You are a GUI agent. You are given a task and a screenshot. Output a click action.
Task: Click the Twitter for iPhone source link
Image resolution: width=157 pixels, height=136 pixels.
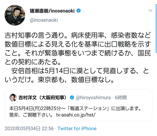tap(77, 129)
